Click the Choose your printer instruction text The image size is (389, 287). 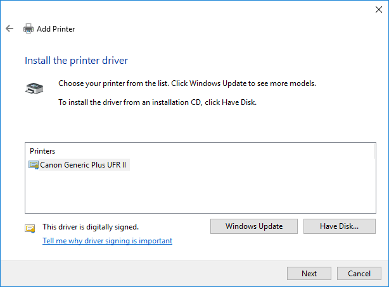[x=187, y=83]
